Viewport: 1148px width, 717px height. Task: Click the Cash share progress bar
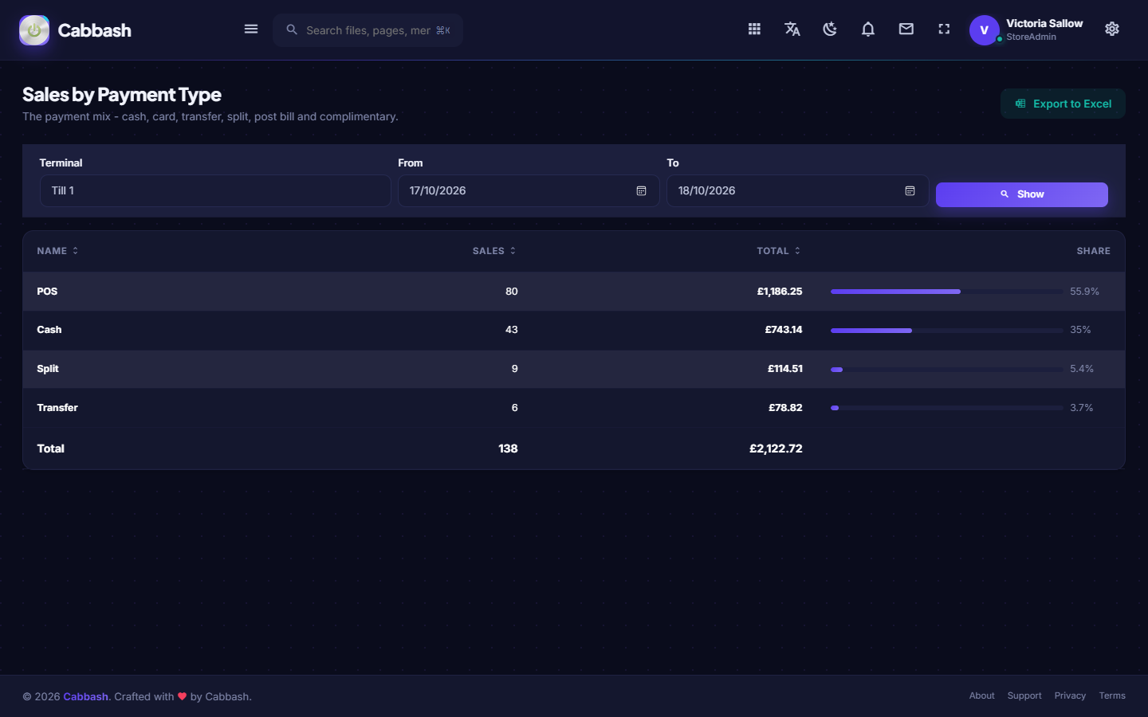[946, 330]
